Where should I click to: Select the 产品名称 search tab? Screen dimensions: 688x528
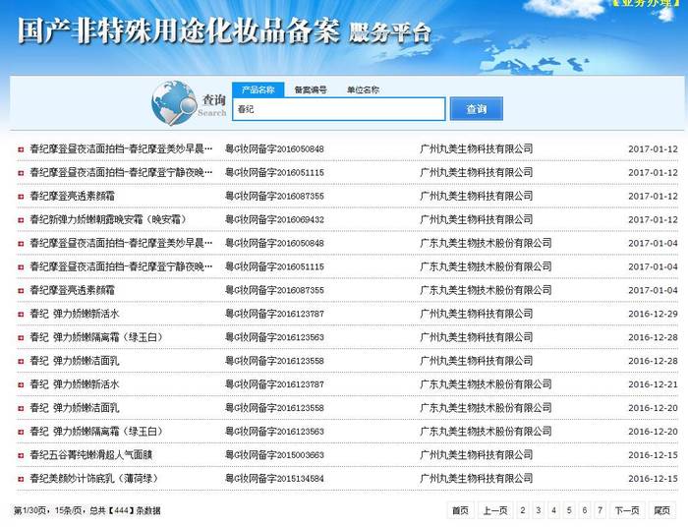click(x=258, y=90)
